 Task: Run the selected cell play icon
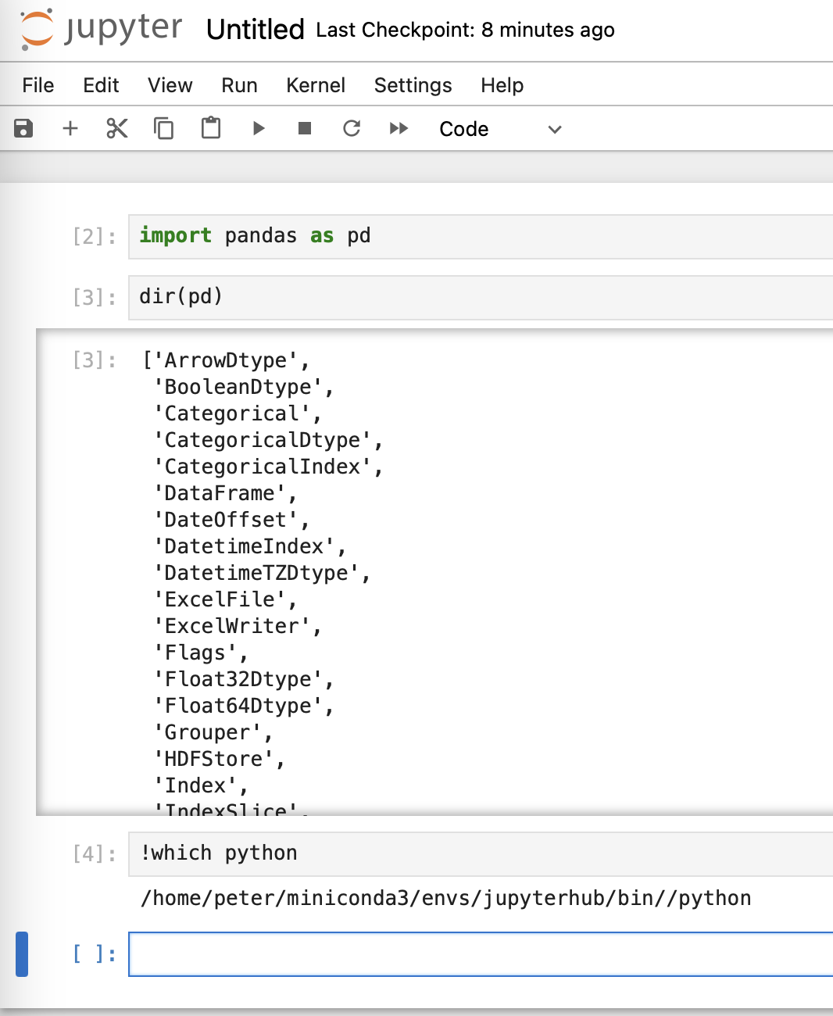pyautogui.click(x=259, y=128)
